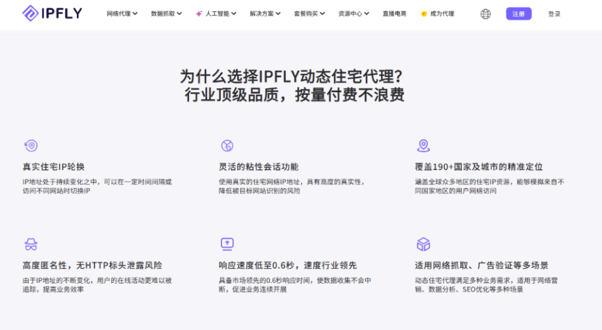Image resolution: width=602 pixels, height=330 pixels.
Task: Expand the 解决方案 dropdown chevron
Action: click(278, 14)
